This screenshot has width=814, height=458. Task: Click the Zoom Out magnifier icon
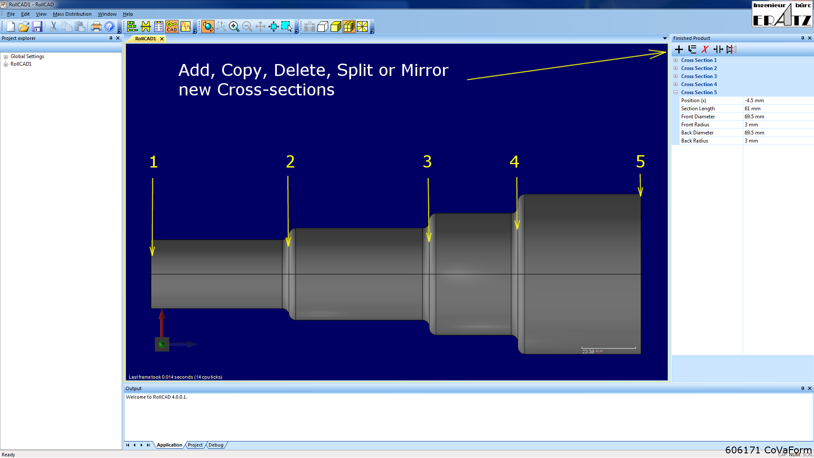[x=247, y=27]
